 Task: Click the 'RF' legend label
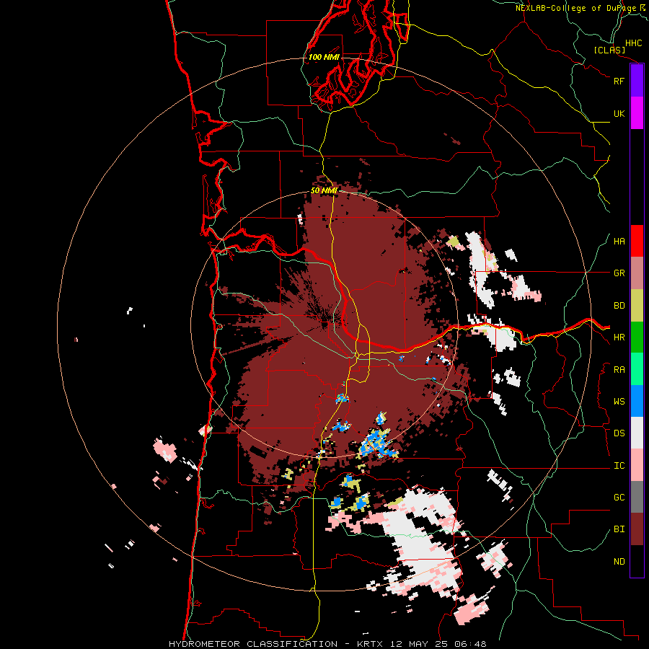click(619, 81)
